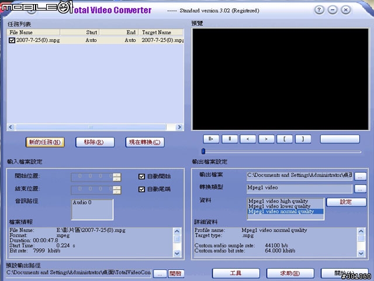This screenshot has height=281, width=374.
Task: Choose convert type with ... button
Action: (360, 189)
